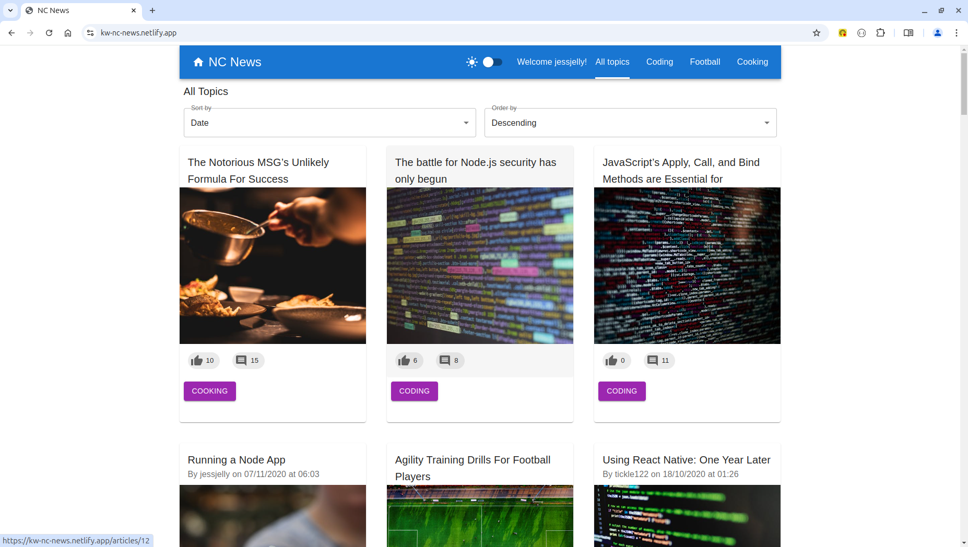Bookmark this page with the star icon
The height and width of the screenshot is (547, 968).
pyautogui.click(x=817, y=33)
